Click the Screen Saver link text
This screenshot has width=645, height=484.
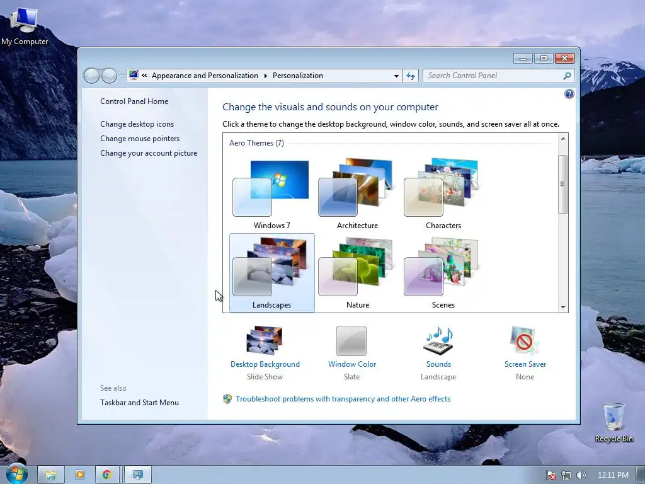click(x=525, y=364)
